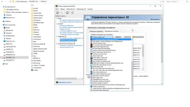Go up one folder in Explorer
Image resolution: width=190 pixels, height=107 pixels.
coord(10,1)
